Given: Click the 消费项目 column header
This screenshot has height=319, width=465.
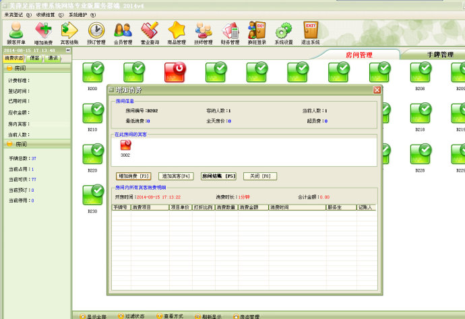Looking at the screenshot, I should [x=150, y=207].
